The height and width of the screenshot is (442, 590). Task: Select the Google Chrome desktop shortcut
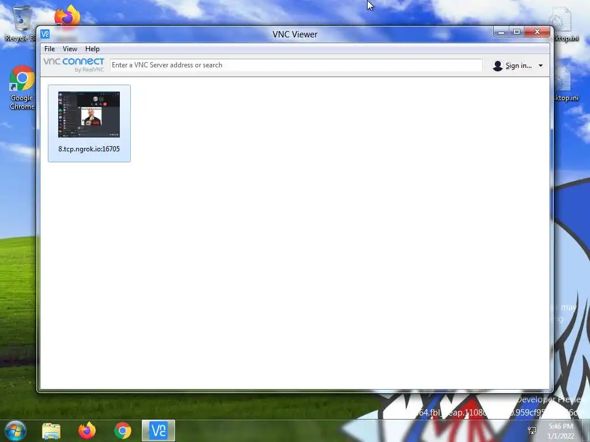point(22,87)
